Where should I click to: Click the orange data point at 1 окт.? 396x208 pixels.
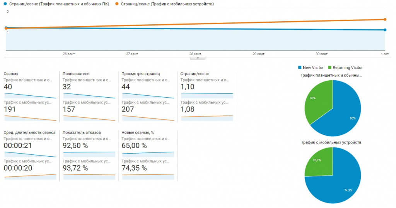pyautogui.click(x=385, y=19)
